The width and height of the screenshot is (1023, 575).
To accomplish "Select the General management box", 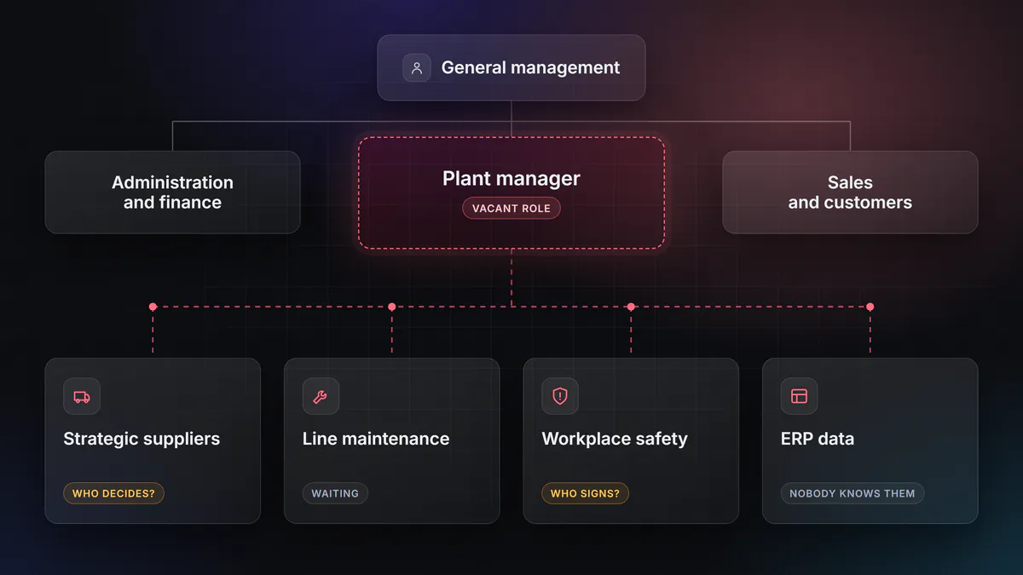I will point(511,68).
